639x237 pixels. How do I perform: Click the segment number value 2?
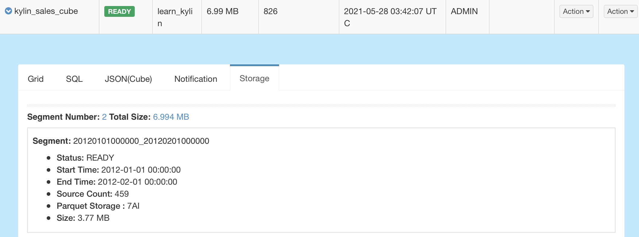pyautogui.click(x=104, y=117)
